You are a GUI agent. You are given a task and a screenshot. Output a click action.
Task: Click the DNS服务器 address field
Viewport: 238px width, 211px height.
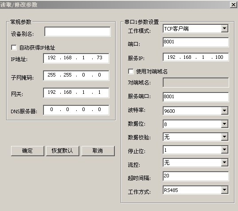click(x=76, y=110)
